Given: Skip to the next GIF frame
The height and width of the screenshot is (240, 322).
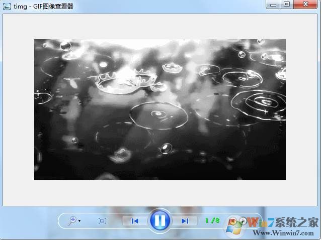Looking at the screenshot, I should click(x=185, y=220).
